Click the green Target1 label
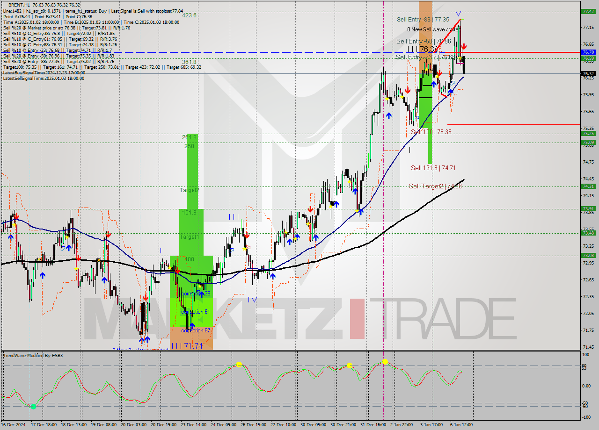The image size is (599, 430). tap(190, 237)
